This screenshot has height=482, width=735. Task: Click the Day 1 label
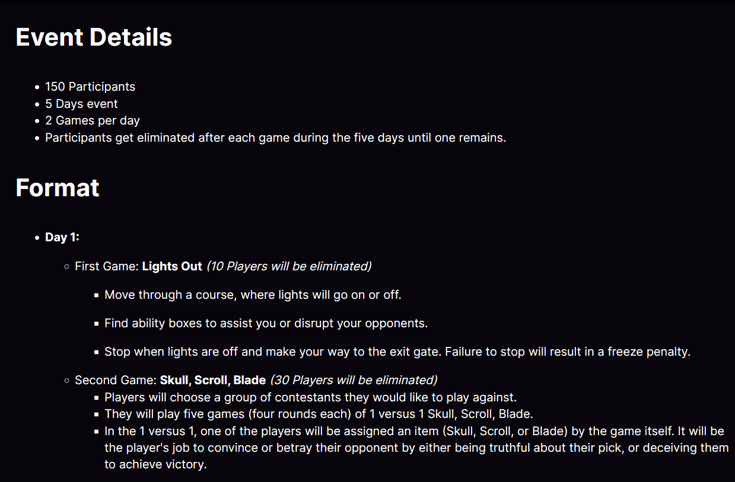coord(62,237)
